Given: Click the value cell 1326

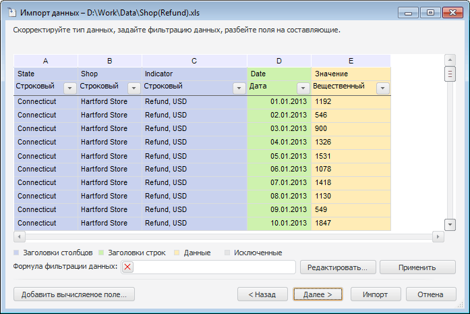Looking at the screenshot, I should [x=351, y=142].
